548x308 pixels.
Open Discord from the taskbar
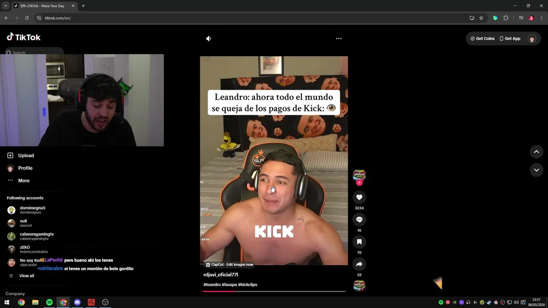77,302
